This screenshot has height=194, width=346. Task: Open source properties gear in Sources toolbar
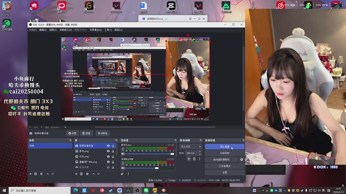click(x=87, y=174)
